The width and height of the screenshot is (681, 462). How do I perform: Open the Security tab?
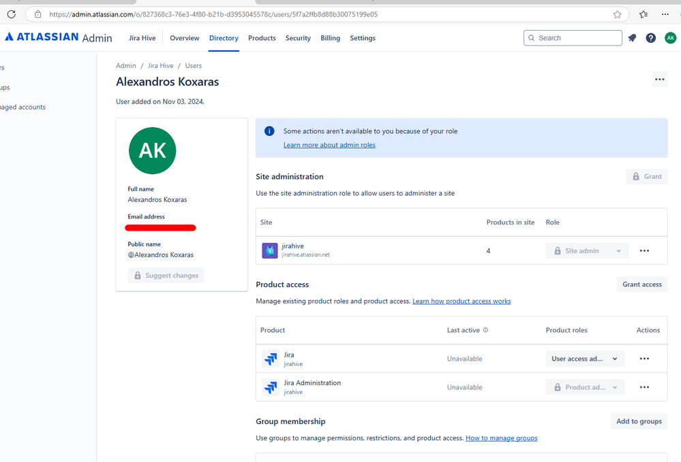pos(298,38)
